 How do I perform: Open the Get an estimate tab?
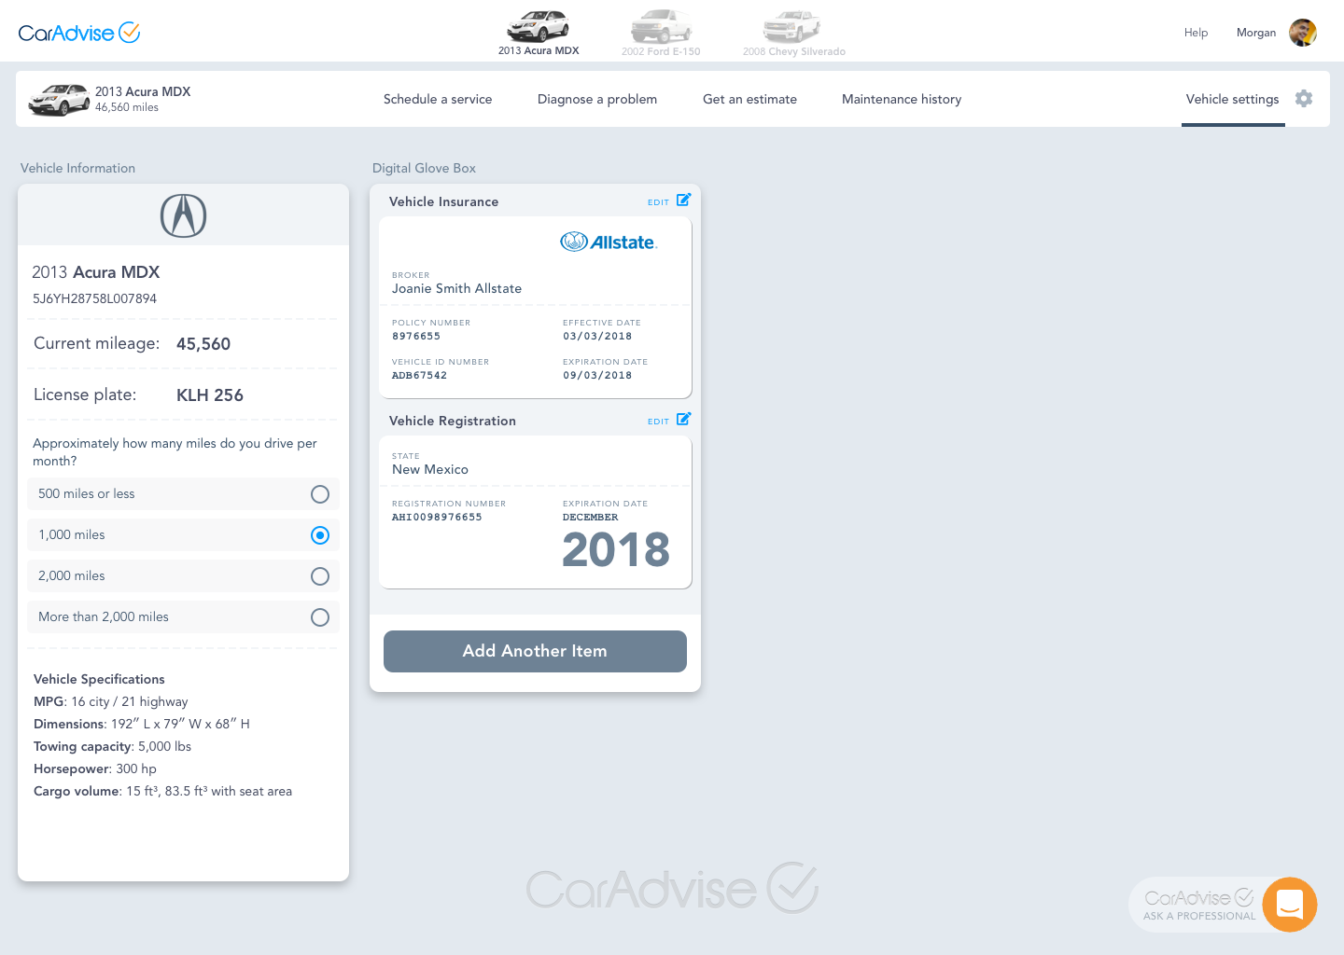pyautogui.click(x=749, y=99)
